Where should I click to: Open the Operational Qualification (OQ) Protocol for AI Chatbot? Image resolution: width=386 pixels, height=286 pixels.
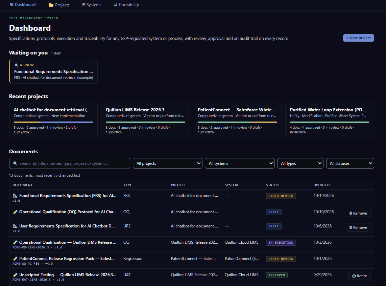[68, 212]
